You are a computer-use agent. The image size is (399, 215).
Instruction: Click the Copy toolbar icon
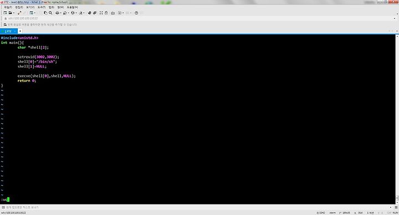coord(45,13)
